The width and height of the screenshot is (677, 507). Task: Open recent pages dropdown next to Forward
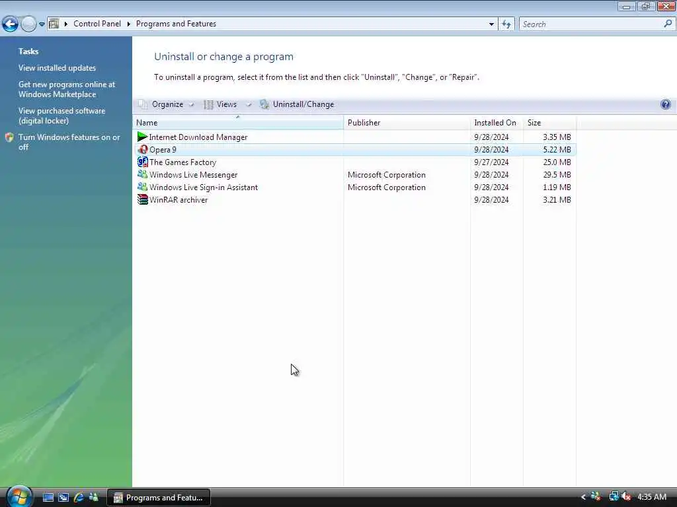[42, 24]
